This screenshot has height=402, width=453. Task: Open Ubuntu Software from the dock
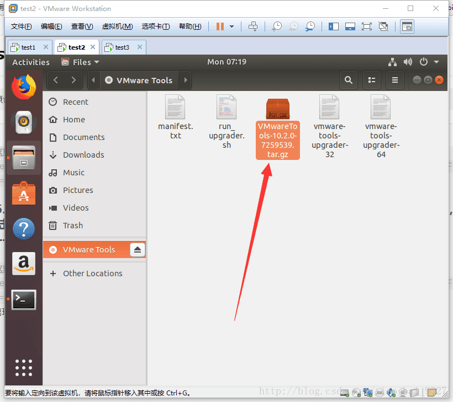coord(24,193)
